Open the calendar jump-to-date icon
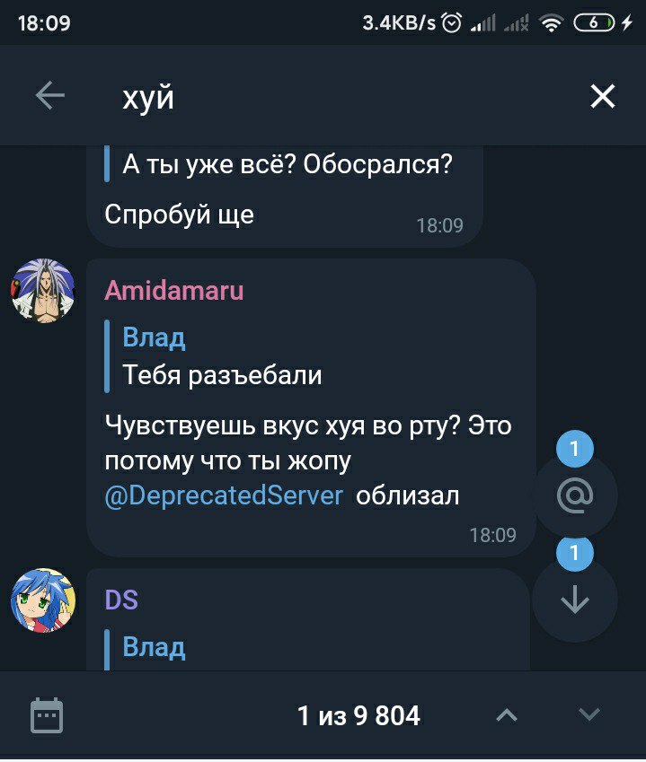The height and width of the screenshot is (762, 646). [47, 715]
